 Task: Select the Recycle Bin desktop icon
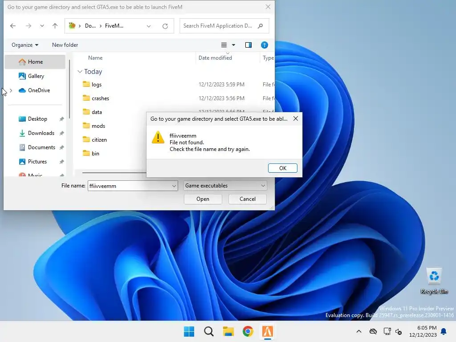[x=434, y=281]
